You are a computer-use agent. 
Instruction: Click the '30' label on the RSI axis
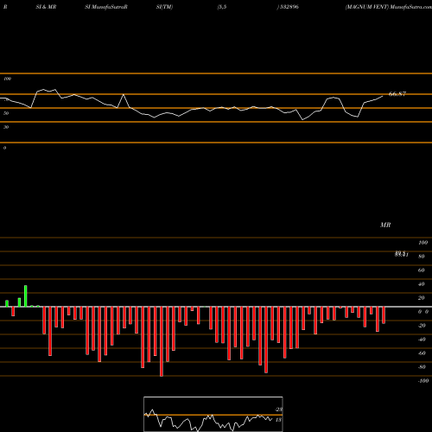[6, 127]
